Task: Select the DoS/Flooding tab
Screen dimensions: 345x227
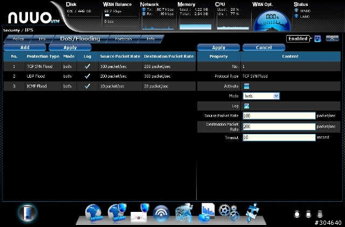Action: pyautogui.click(x=80, y=39)
